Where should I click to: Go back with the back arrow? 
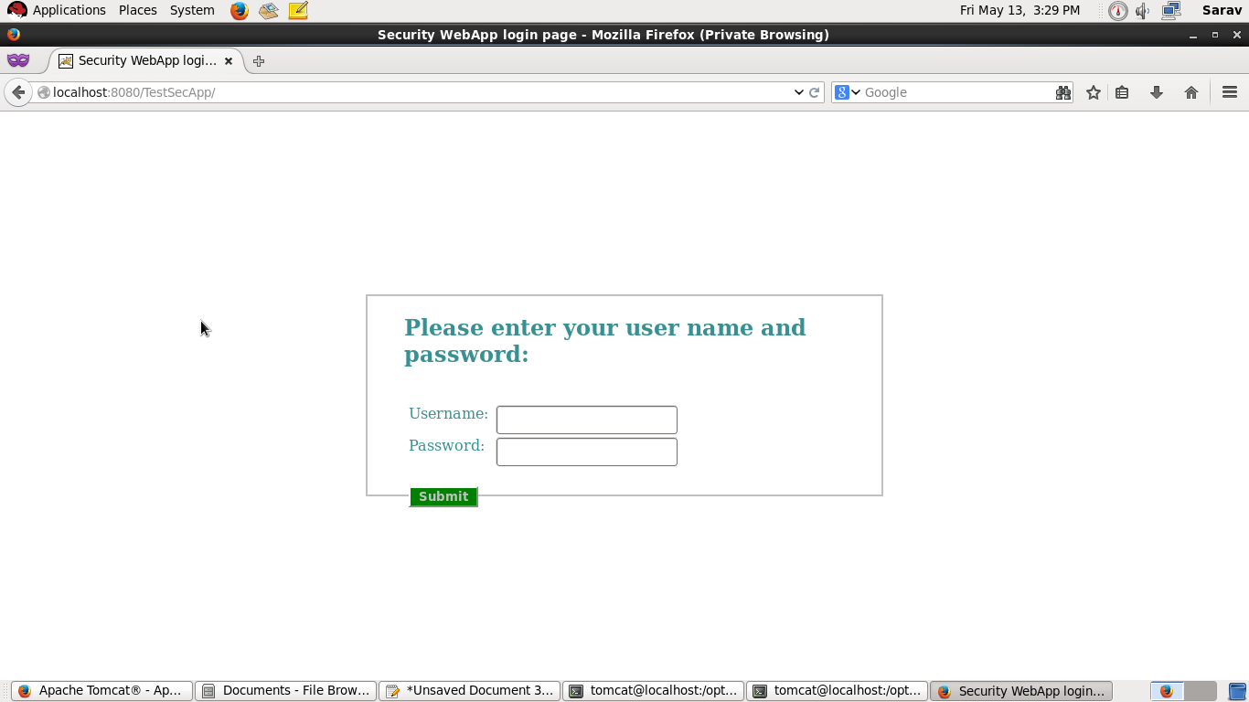click(18, 92)
